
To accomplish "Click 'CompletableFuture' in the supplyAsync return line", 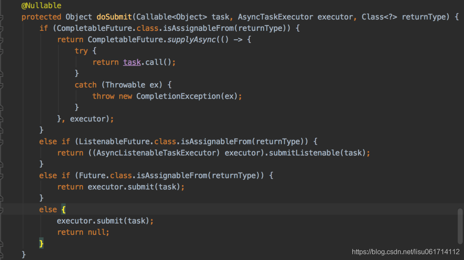I will pyautogui.click(x=125, y=39).
